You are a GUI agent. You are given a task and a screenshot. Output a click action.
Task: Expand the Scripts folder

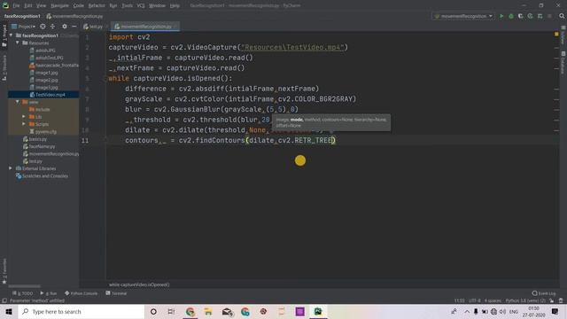[24, 124]
